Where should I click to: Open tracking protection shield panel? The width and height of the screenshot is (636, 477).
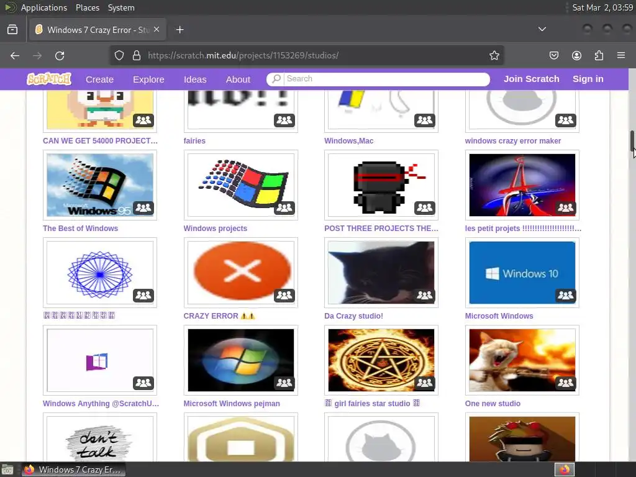(x=119, y=55)
